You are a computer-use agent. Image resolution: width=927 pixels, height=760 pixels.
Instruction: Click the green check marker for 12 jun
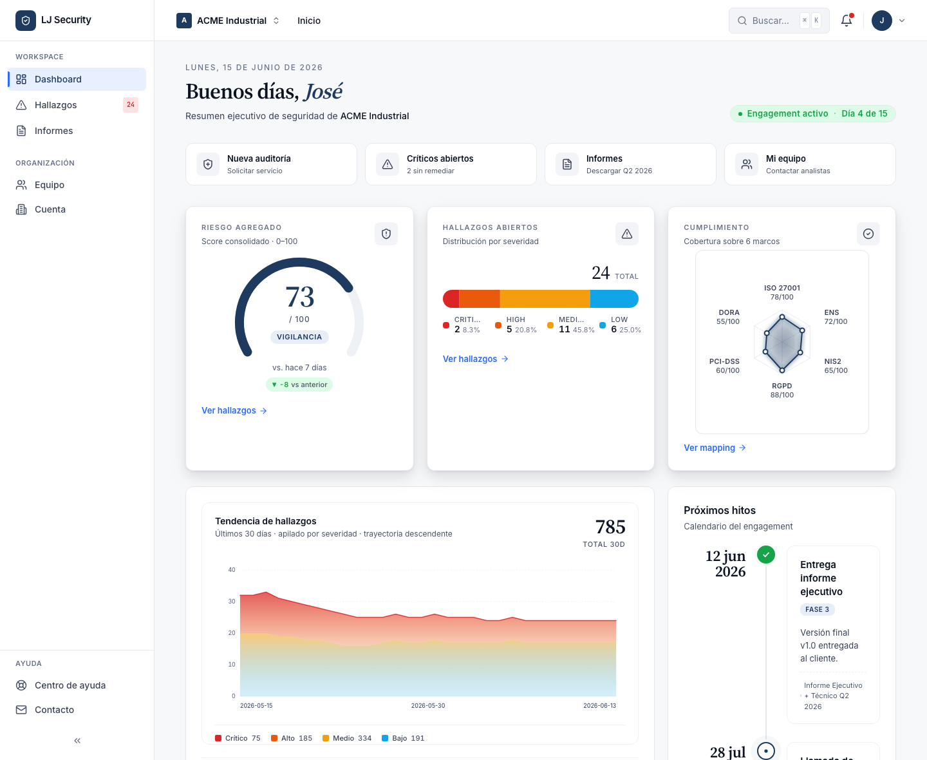(766, 555)
